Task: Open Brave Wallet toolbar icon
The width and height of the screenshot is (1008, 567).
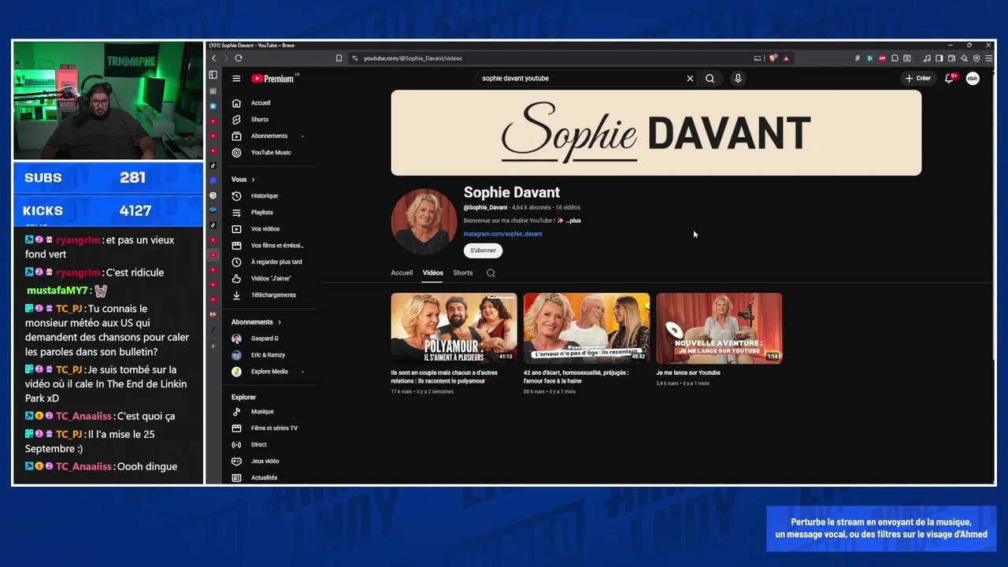Action: click(951, 58)
